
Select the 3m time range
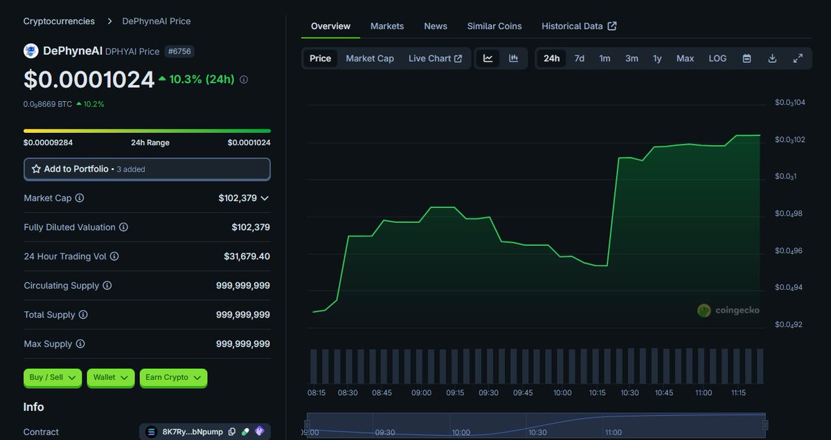[632, 58]
